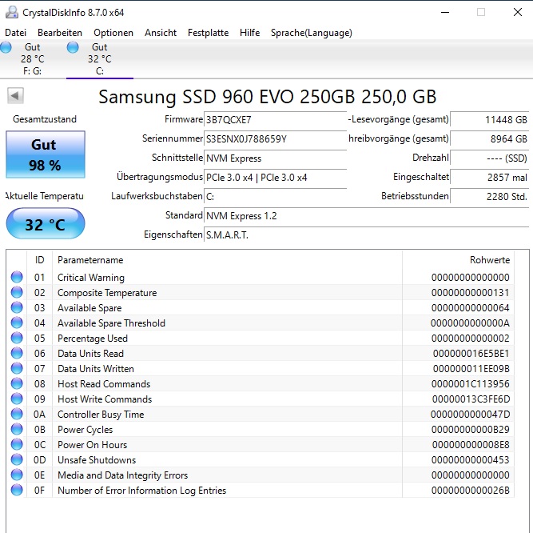Select the Critical Warning parameter name
Screen dimensions: 533x533
(x=91, y=278)
